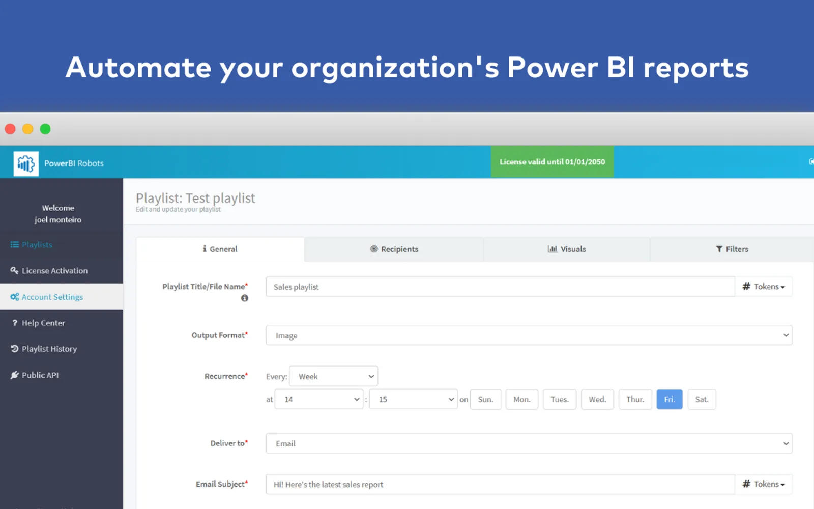814x509 pixels.
Task: Click the key icon beside License Activation
Action: pos(14,270)
